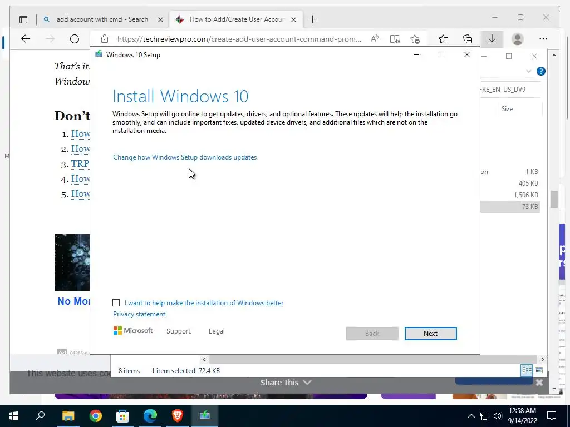Viewport: 570px width, 427px height.
Task: Open a new Edge tab
Action: coord(312,19)
